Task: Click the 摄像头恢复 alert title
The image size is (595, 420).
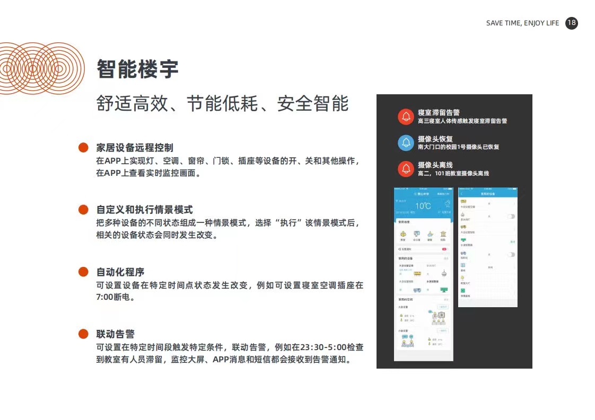Action: click(x=435, y=139)
